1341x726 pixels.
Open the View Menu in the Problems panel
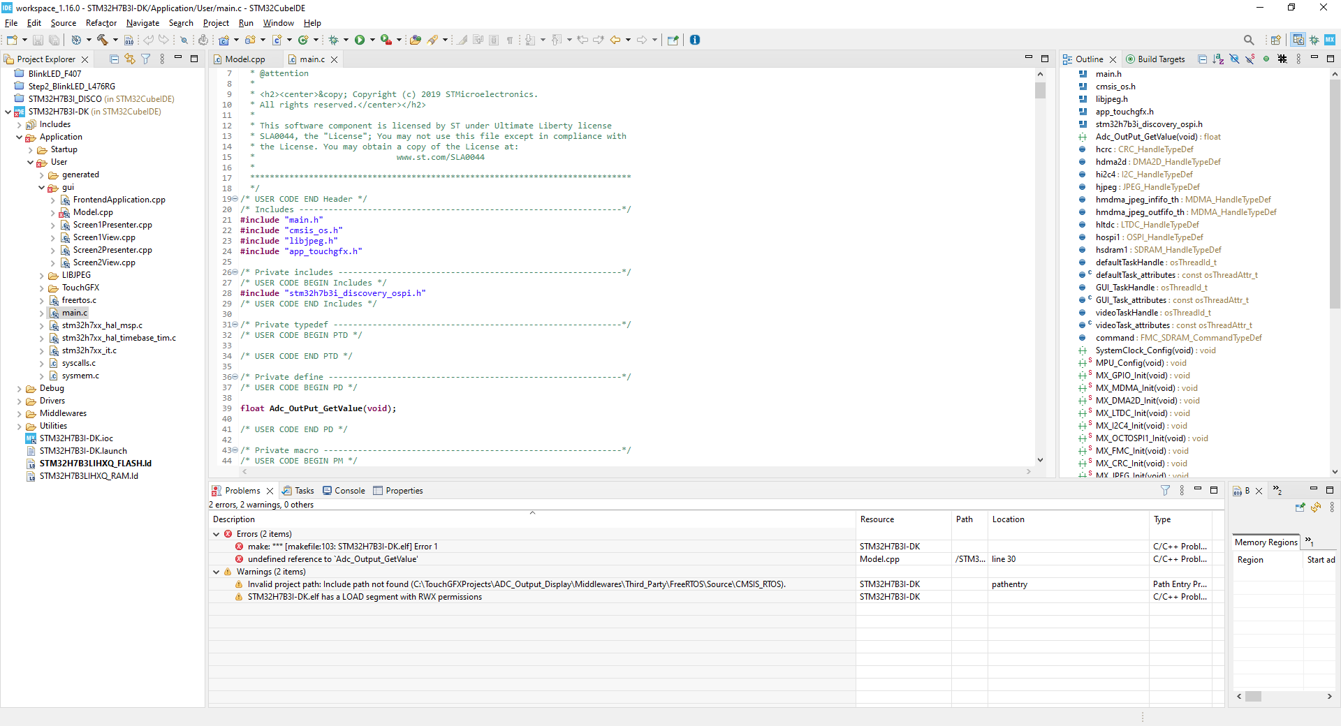pyautogui.click(x=1182, y=491)
